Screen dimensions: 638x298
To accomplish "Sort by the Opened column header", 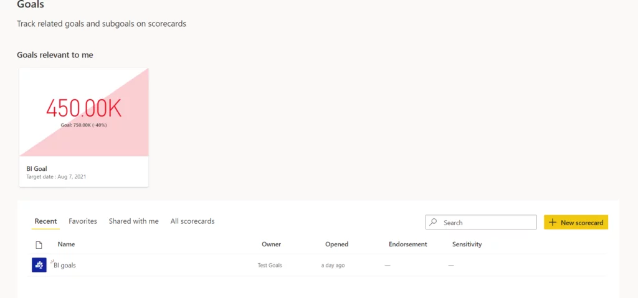I will 337,244.
